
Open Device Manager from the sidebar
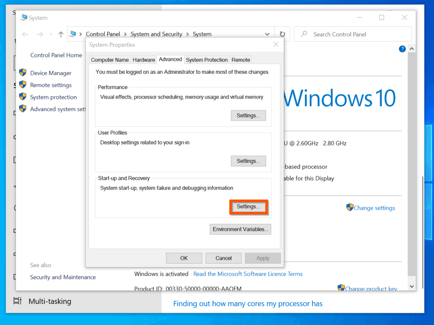click(50, 72)
